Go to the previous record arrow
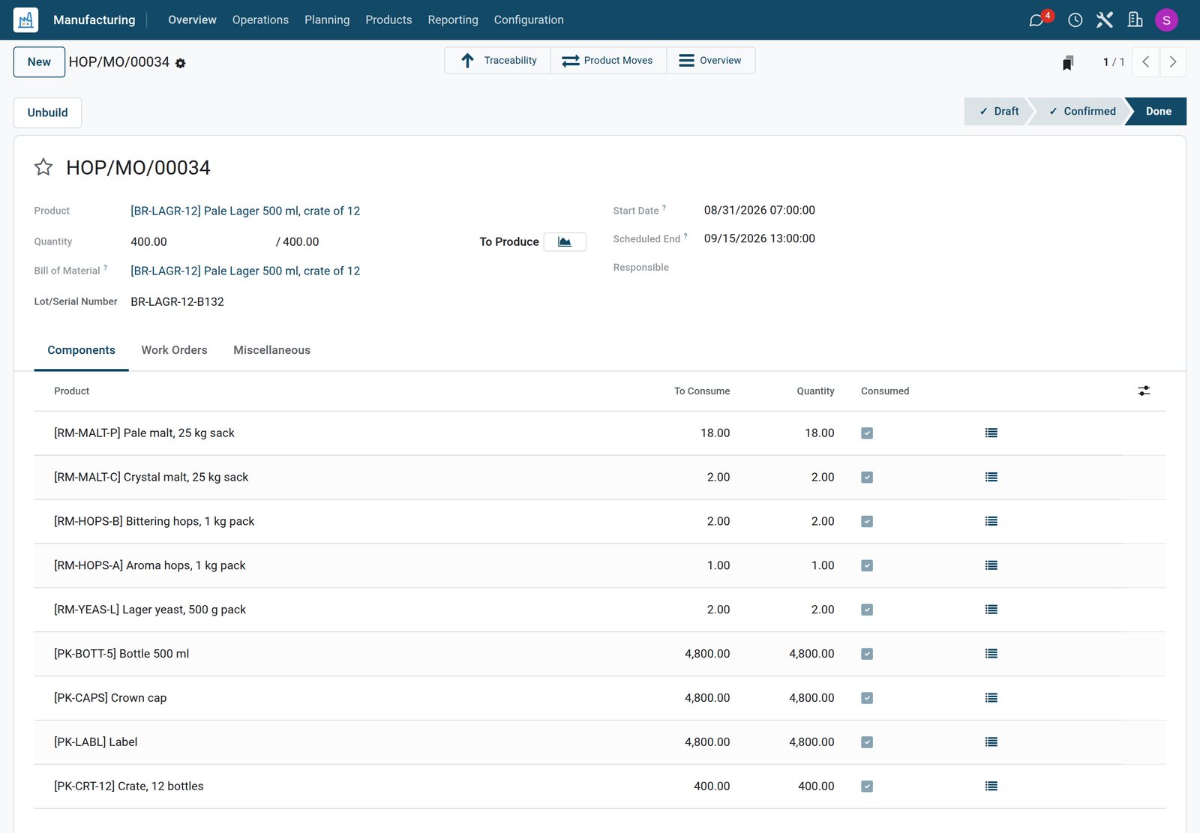The width and height of the screenshot is (1200, 833). point(1145,62)
